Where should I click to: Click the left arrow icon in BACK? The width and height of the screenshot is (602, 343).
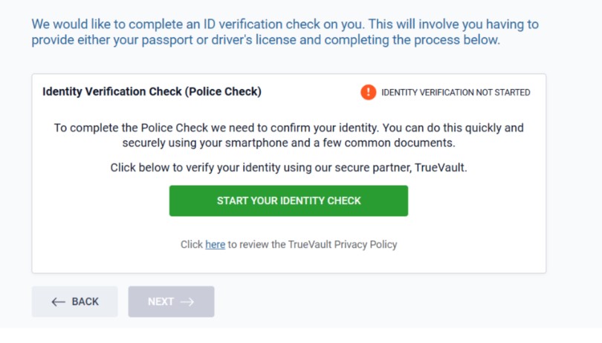click(x=58, y=302)
